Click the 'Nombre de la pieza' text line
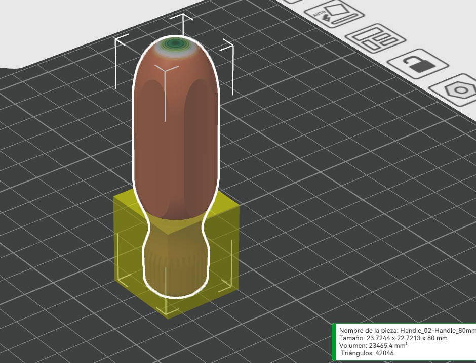476x363 pixels. click(408, 330)
